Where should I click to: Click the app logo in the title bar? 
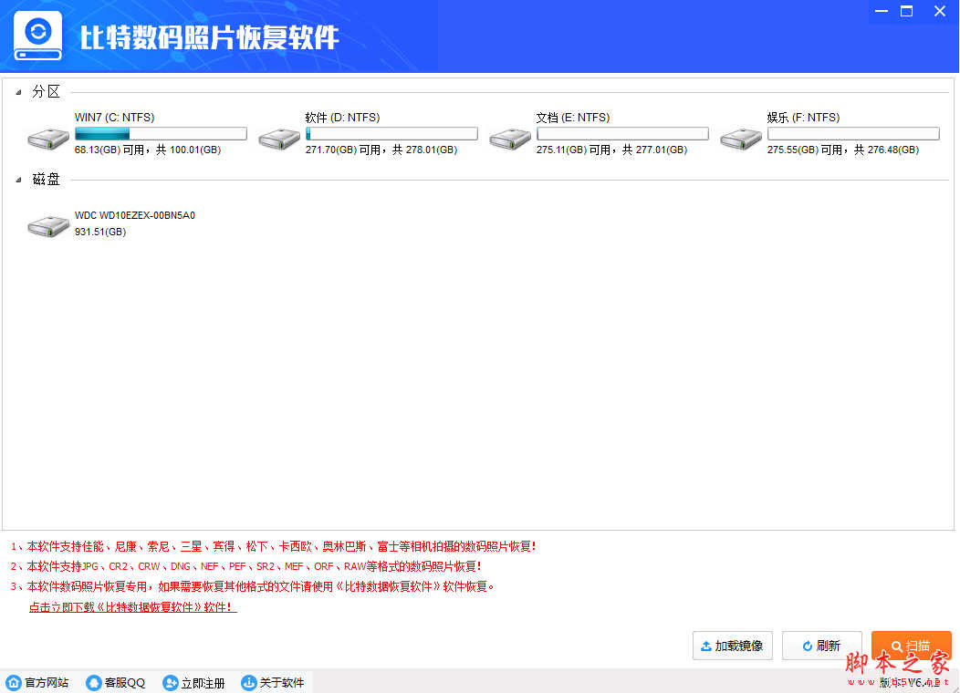[37, 36]
